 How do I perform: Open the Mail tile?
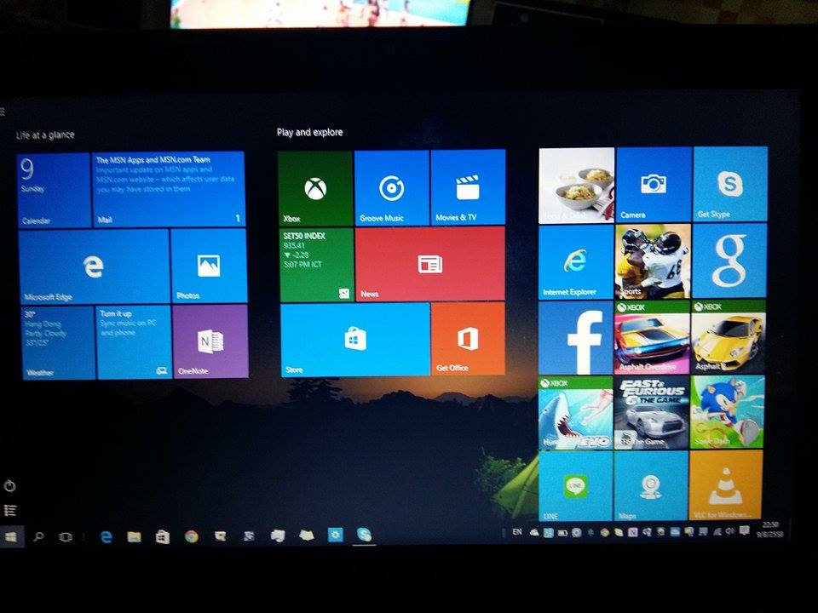169,190
